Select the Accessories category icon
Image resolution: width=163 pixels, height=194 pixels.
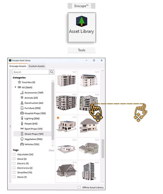[22, 93]
